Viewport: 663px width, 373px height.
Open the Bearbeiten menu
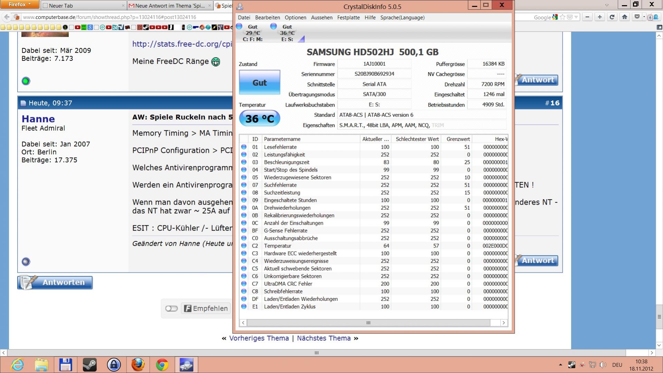pos(267,18)
